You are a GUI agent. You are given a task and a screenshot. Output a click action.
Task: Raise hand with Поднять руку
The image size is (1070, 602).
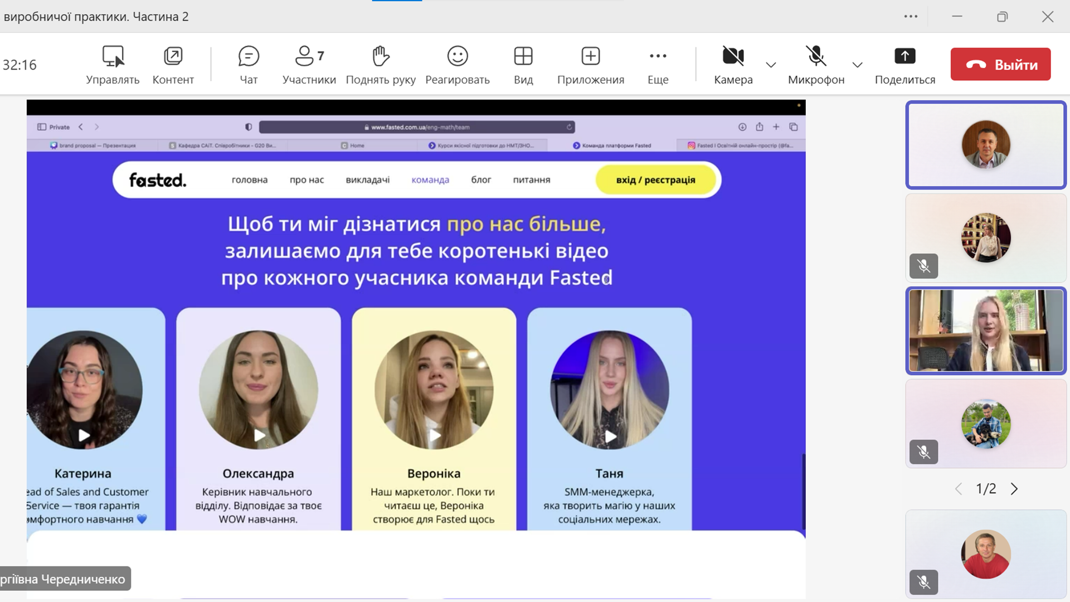click(x=381, y=65)
